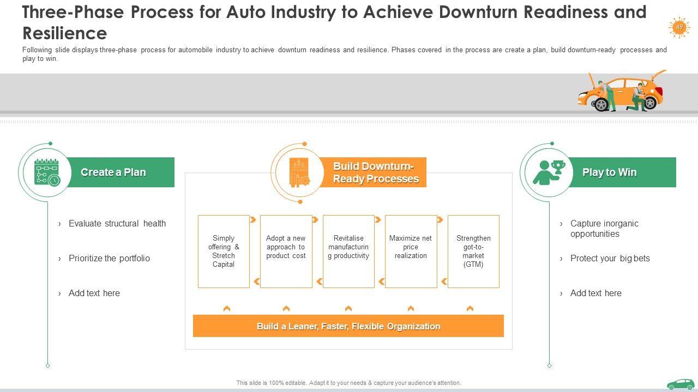Click Capture inorganic opportunities bullet text
The width and height of the screenshot is (698, 392).
coord(604,229)
